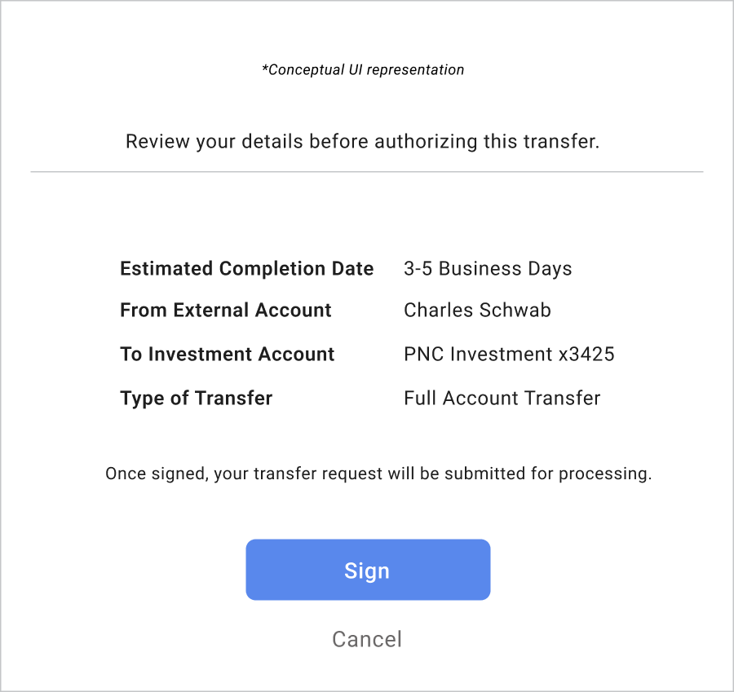This screenshot has width=734, height=692.
Task: Select the Charles Schwab account value
Action: point(477,311)
